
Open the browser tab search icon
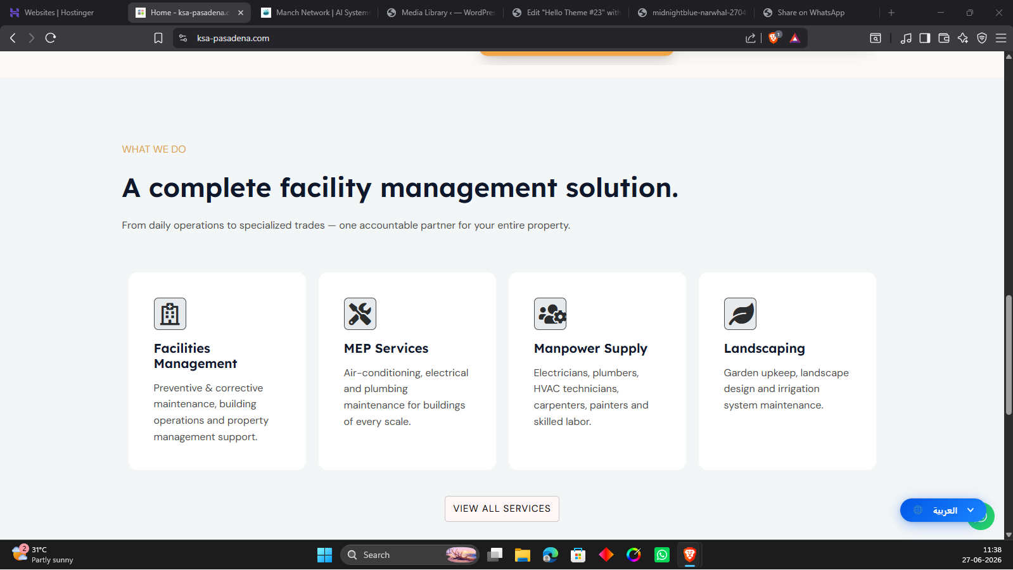pos(876,38)
